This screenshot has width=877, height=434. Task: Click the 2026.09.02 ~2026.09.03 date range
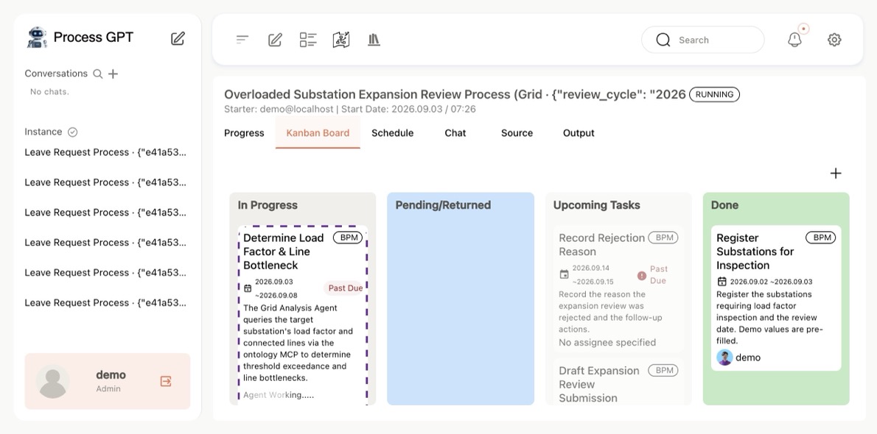[772, 282]
